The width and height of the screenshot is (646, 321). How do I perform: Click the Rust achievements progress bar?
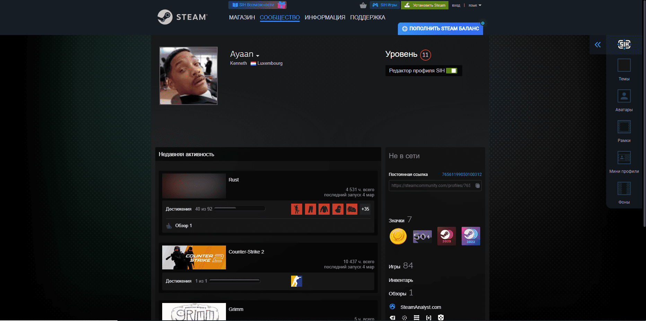[239, 208]
